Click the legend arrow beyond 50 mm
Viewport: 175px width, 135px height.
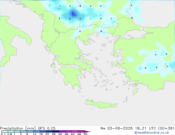point(87,131)
